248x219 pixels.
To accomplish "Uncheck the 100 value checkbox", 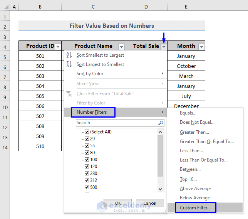I will 87,159.
